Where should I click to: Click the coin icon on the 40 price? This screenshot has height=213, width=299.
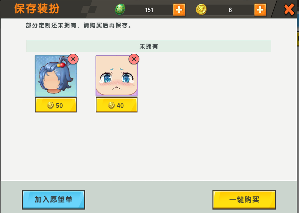coord(111,105)
